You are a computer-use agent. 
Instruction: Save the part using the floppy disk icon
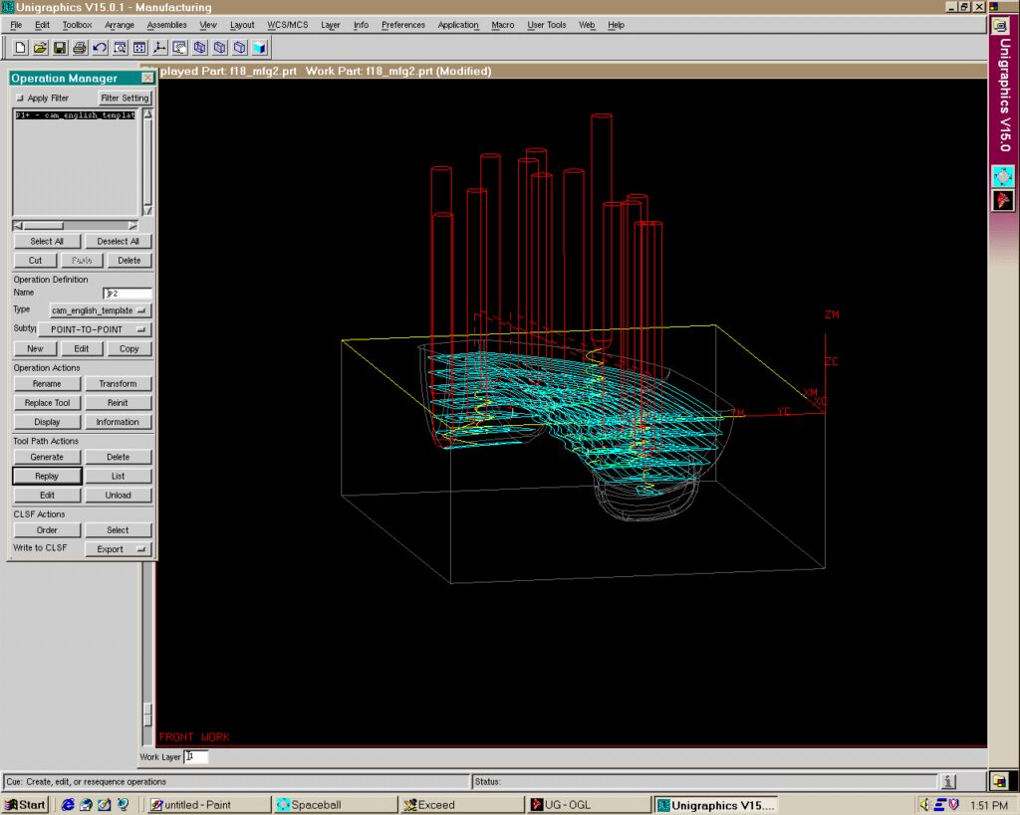[60, 47]
